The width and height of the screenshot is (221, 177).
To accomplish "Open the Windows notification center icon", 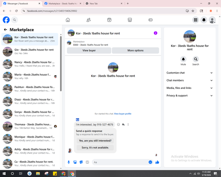I will coord(216,173).
